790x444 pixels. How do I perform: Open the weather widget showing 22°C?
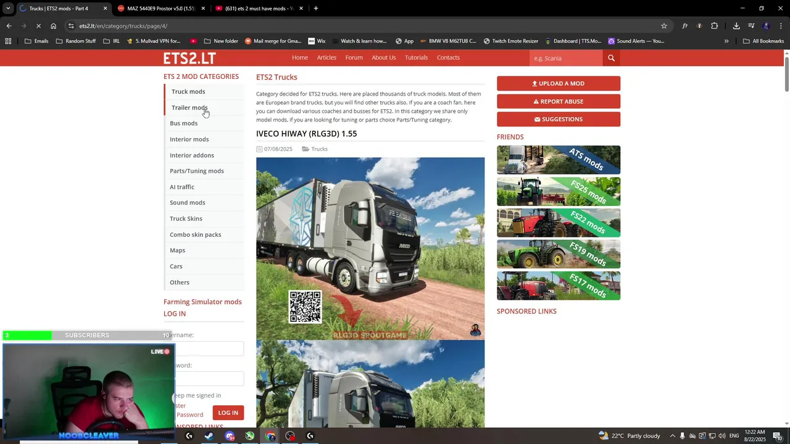pyautogui.click(x=630, y=436)
